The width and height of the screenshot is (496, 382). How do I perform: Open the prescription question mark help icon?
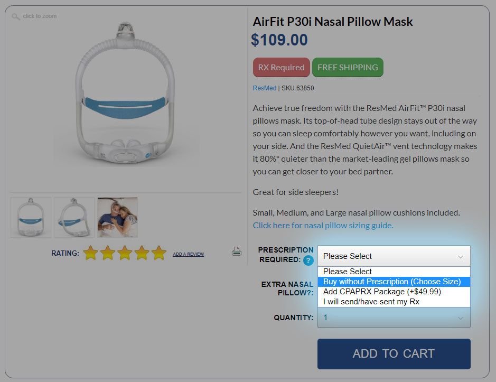tap(309, 260)
